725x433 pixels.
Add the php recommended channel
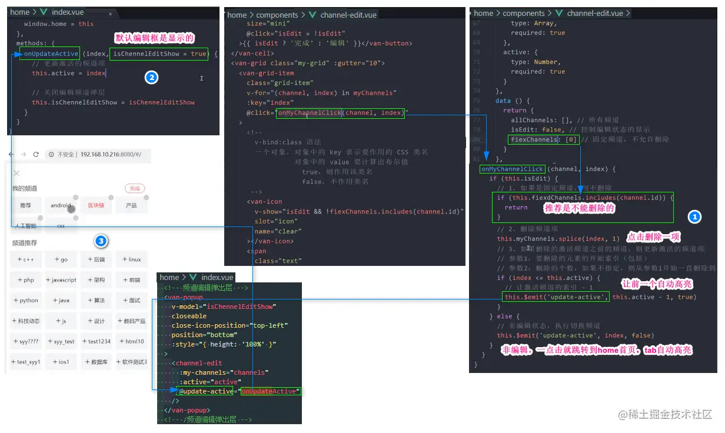25,280
